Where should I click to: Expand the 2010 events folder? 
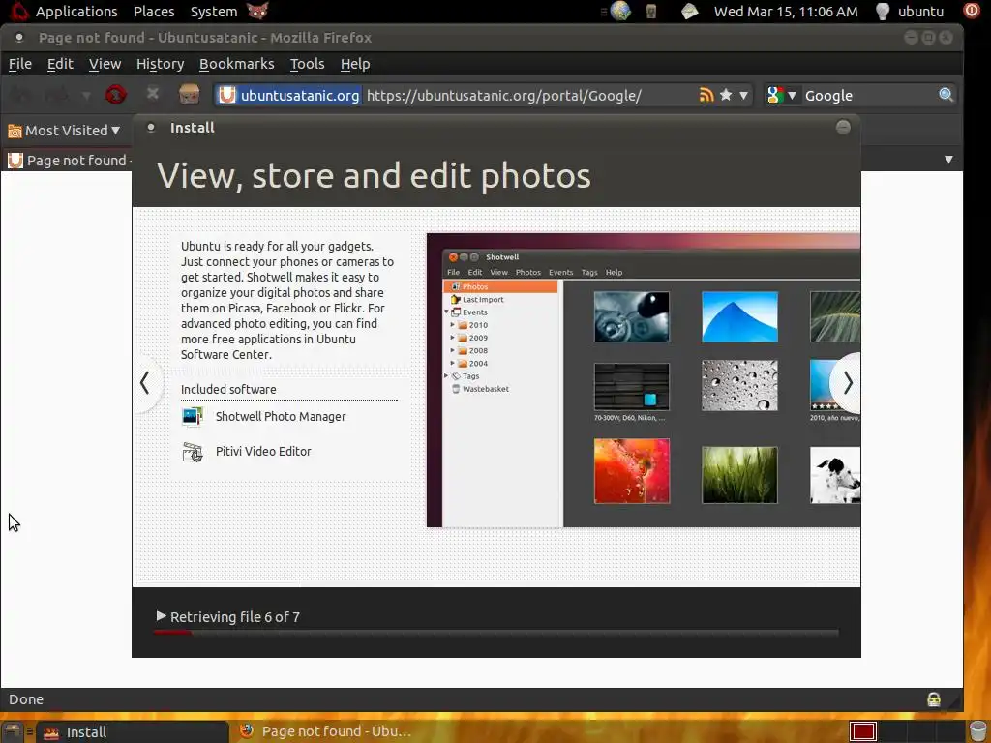(x=453, y=325)
